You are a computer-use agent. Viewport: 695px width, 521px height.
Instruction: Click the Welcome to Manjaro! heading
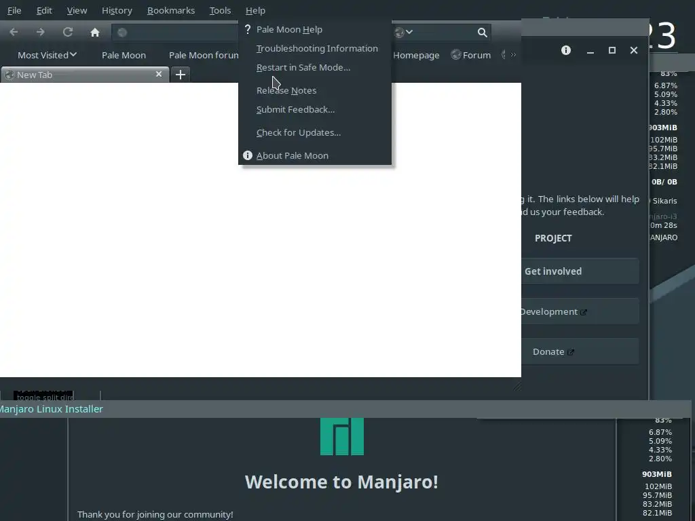pos(341,482)
